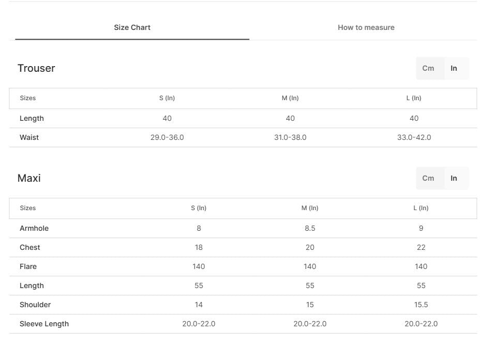Click the Maxi section heading

pos(29,178)
